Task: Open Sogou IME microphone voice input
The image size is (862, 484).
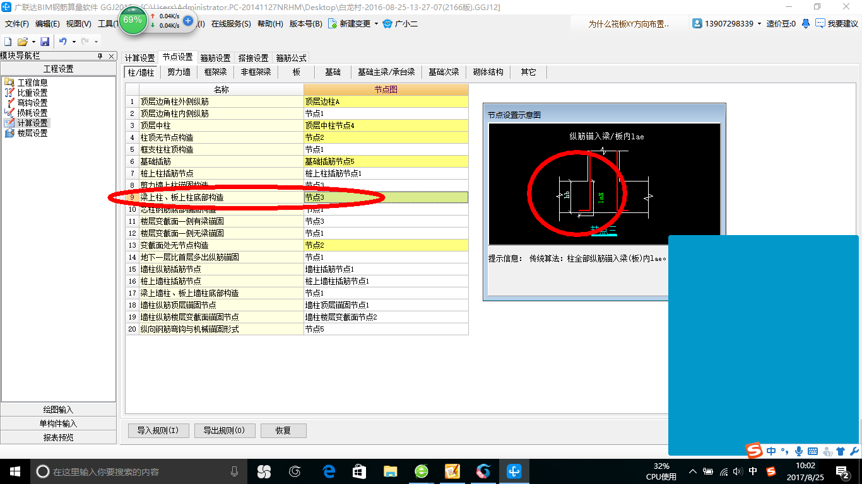Action: click(x=798, y=451)
